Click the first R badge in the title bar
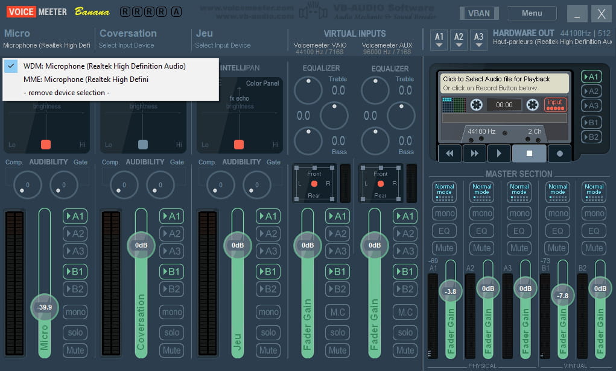The width and height of the screenshot is (616, 371). [125, 12]
